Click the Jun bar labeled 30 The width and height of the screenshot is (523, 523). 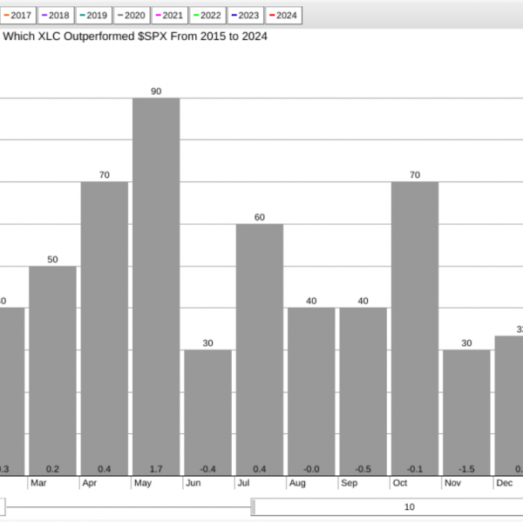(x=207, y=412)
